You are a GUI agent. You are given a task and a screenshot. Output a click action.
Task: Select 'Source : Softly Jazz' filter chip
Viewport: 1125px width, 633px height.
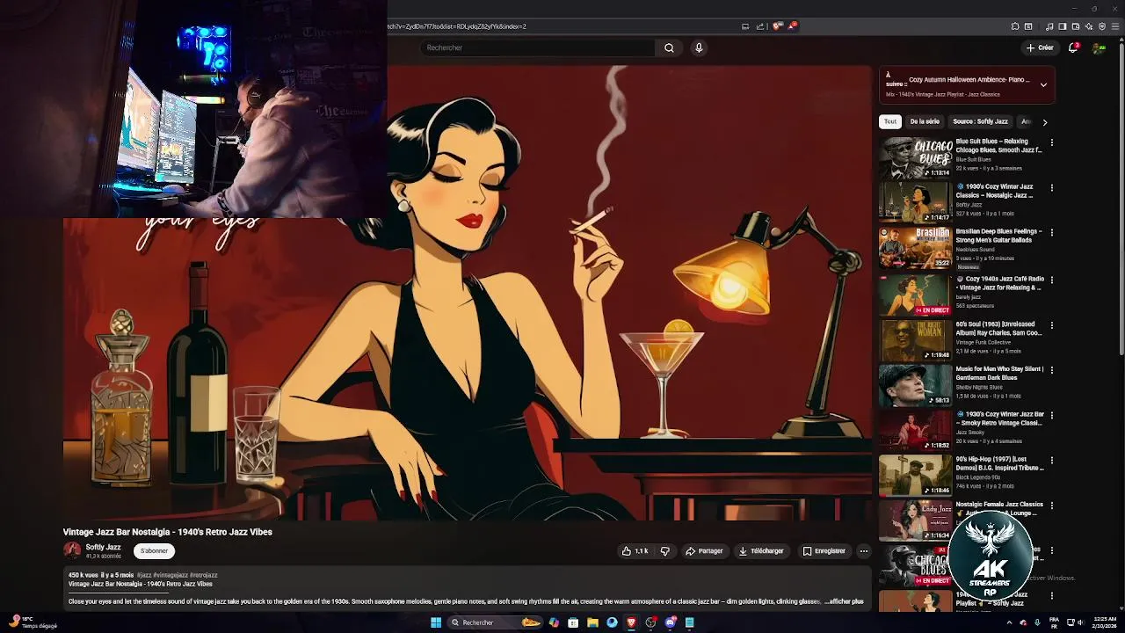tap(980, 121)
